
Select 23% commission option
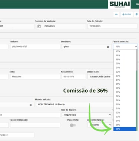coord(125,76)
